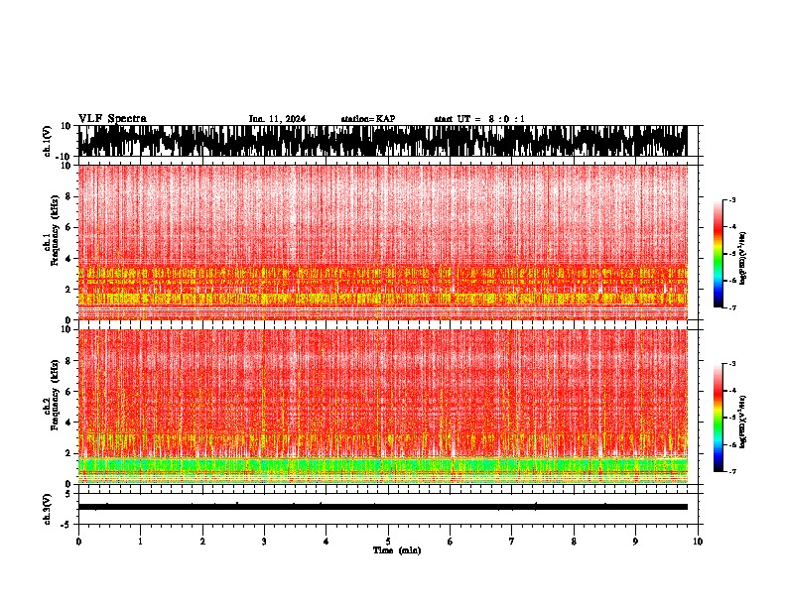786x607 pixels.
Task: Click time axis tick label "3"
Action: click(x=264, y=542)
